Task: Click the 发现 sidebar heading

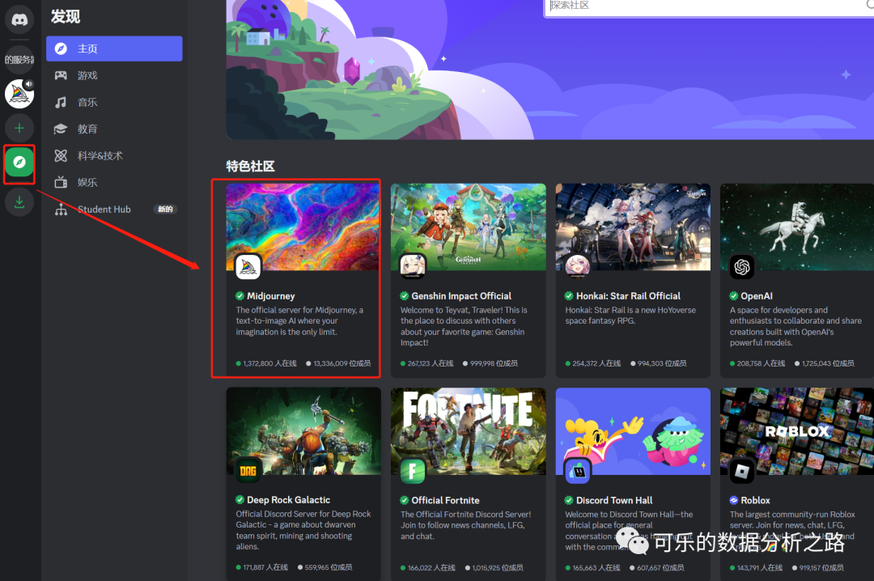Action: coord(66,17)
